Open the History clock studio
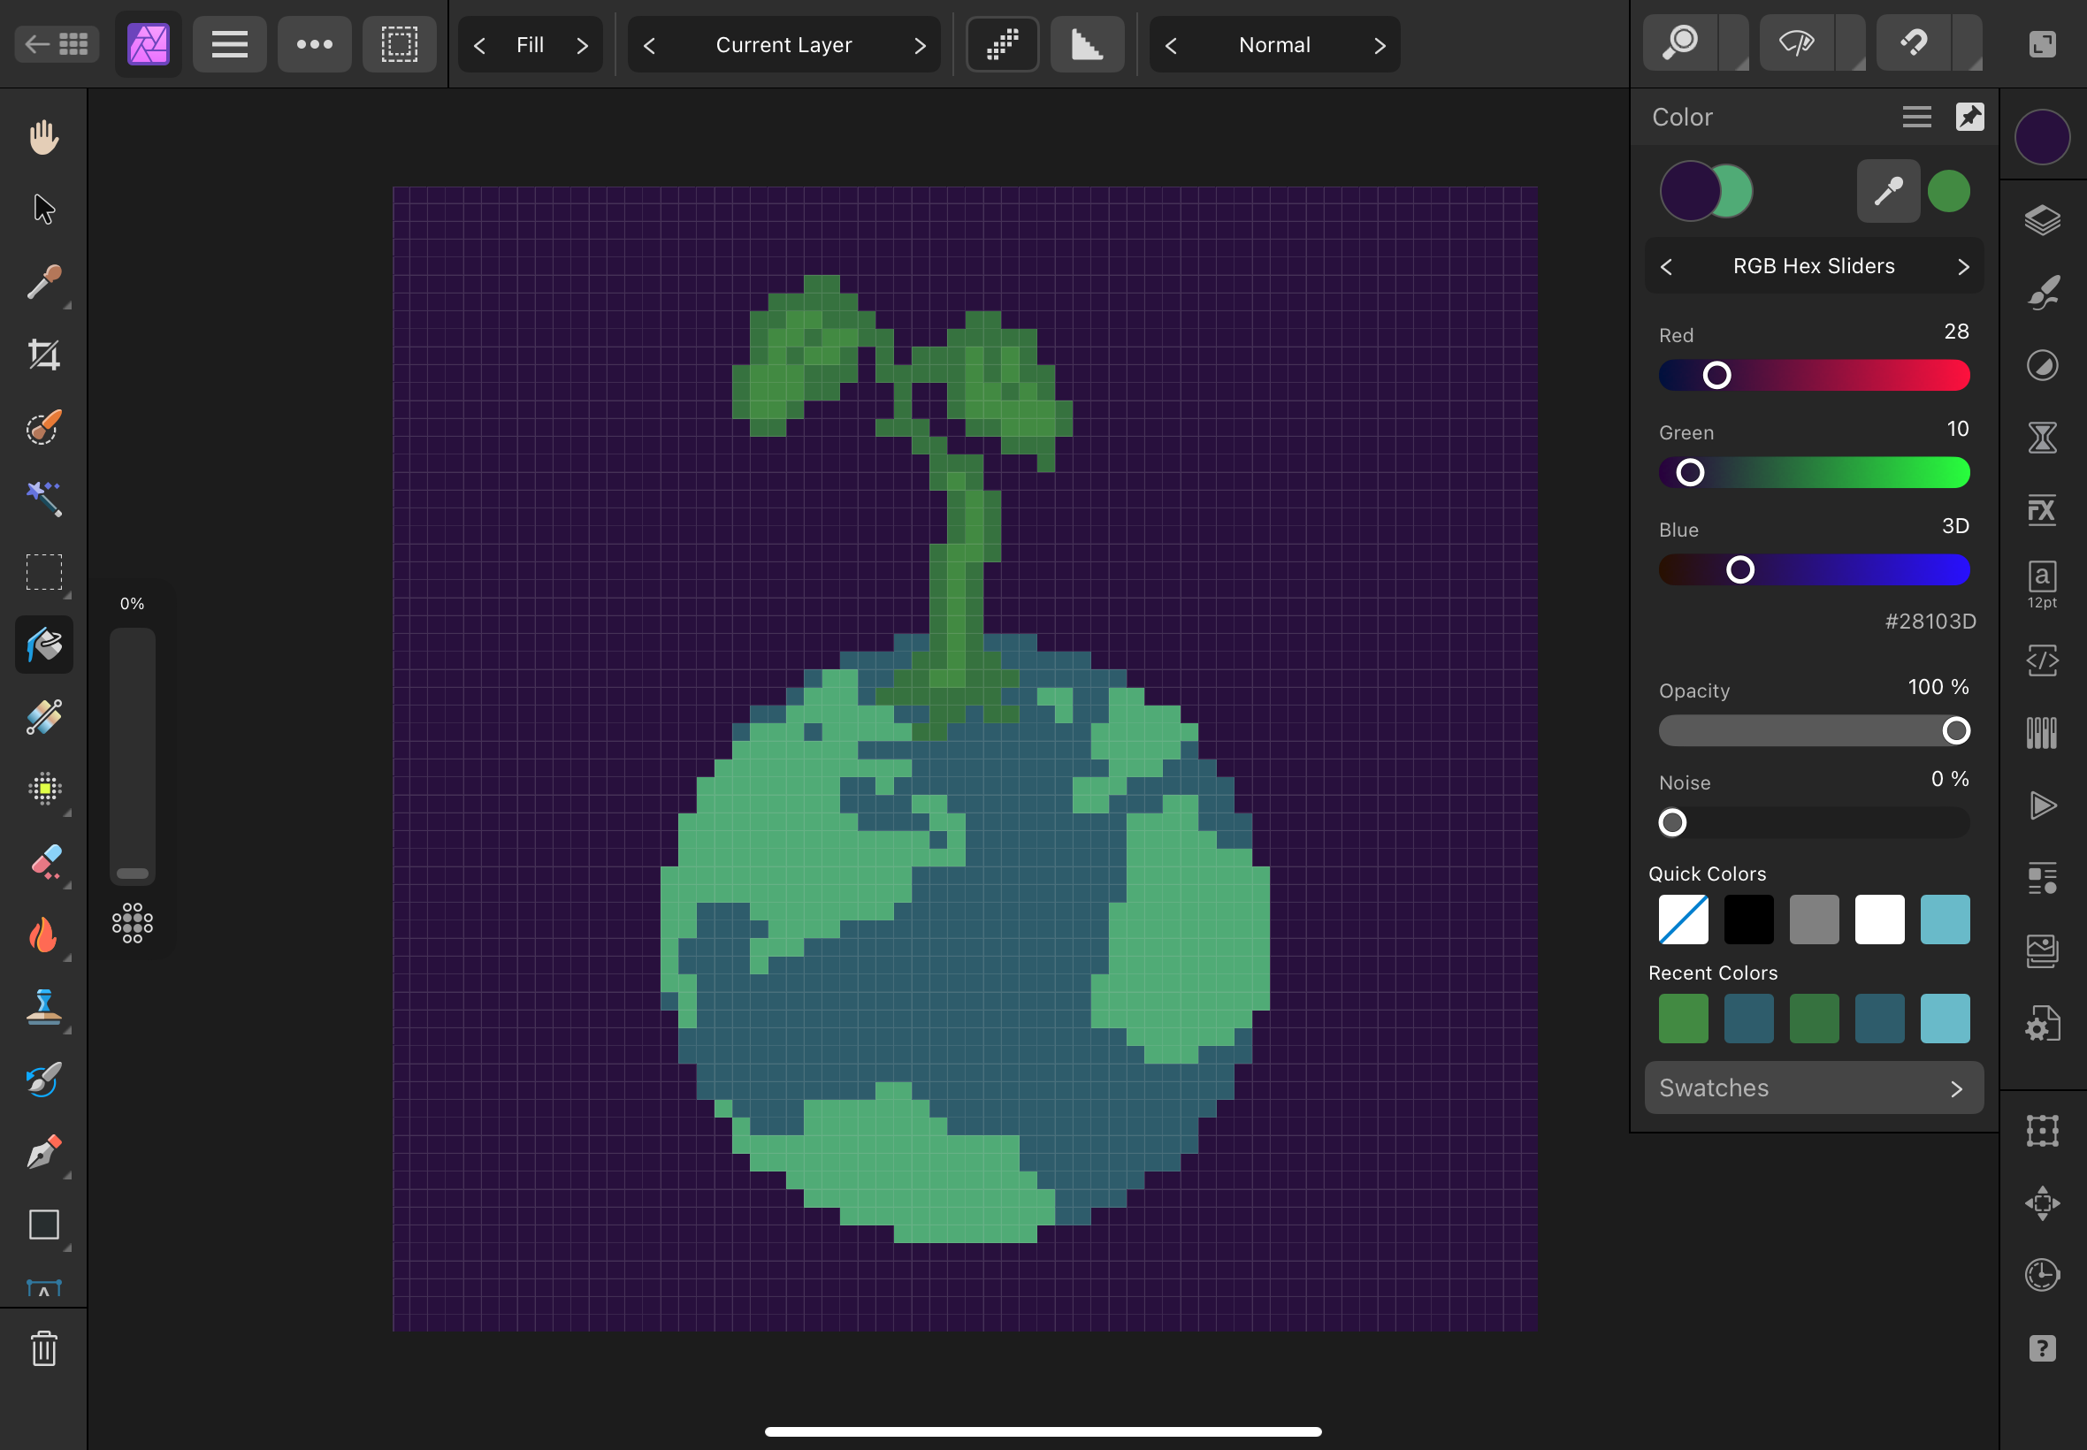 pyautogui.click(x=2042, y=1275)
